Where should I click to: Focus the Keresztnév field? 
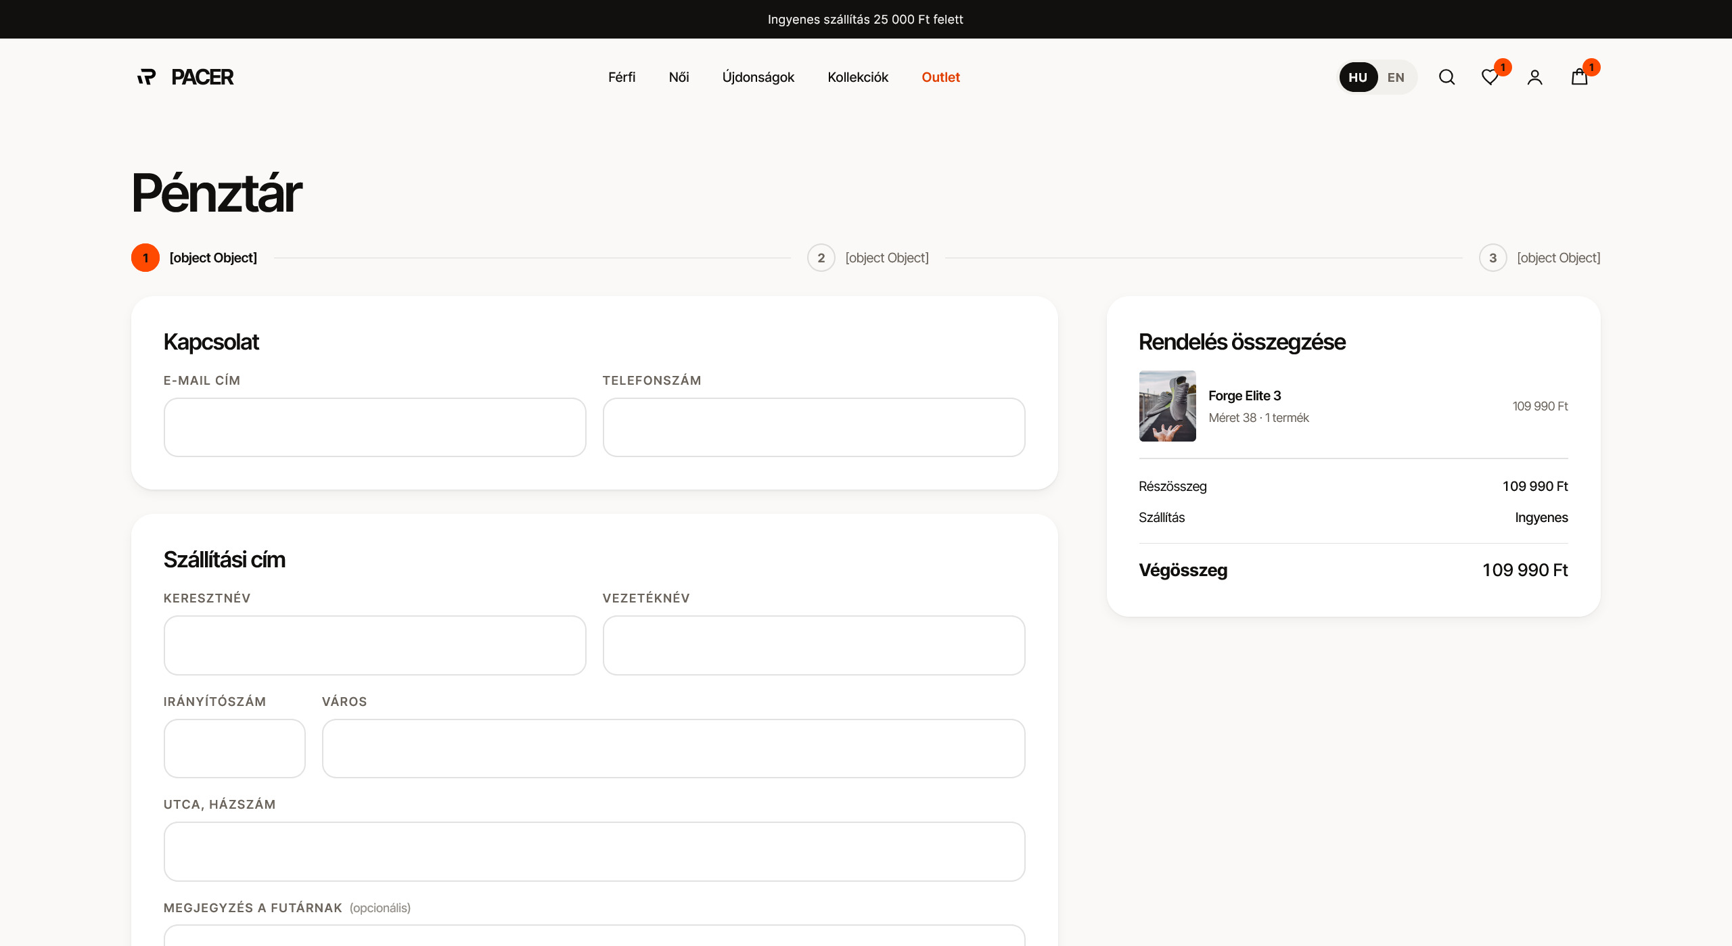tap(375, 645)
